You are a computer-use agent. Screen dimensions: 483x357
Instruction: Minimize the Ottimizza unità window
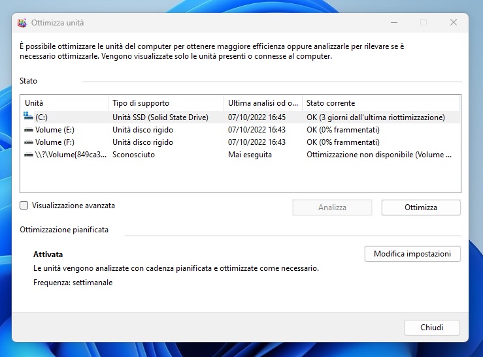394,22
